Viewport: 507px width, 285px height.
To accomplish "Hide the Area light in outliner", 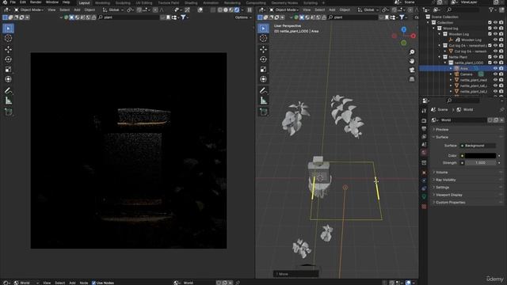I will tap(495, 69).
